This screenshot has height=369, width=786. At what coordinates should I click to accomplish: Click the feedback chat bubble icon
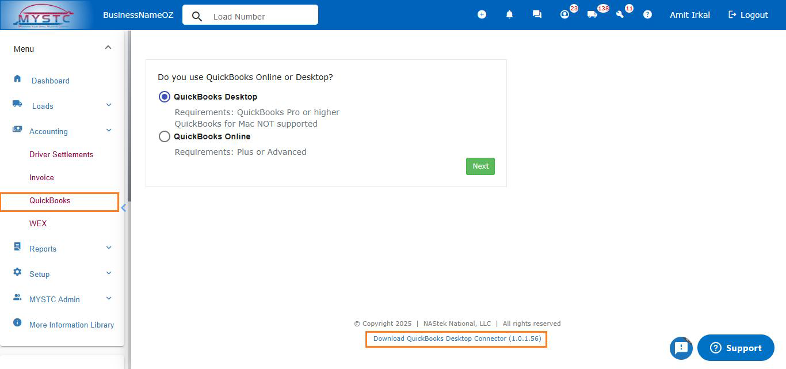(x=681, y=348)
